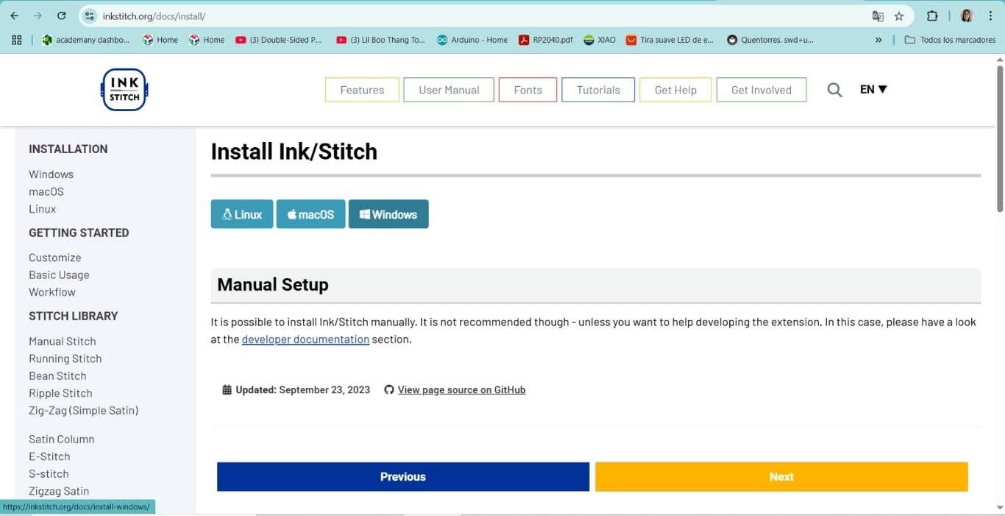The height and width of the screenshot is (516, 1005).
Task: Click the INSTALLATION sidebar heading
Action: pos(68,149)
